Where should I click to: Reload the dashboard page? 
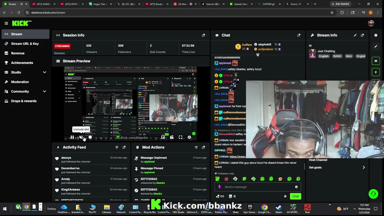tap(19, 13)
